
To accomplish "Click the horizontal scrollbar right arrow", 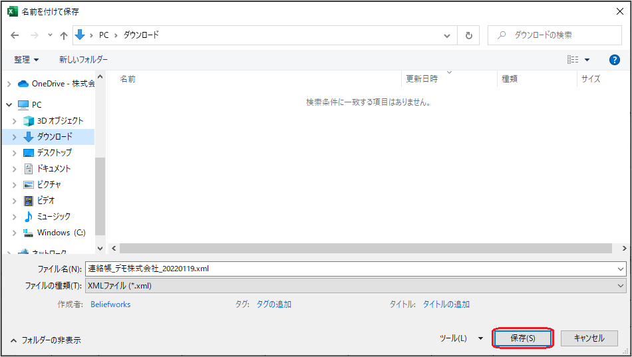I will [624, 248].
